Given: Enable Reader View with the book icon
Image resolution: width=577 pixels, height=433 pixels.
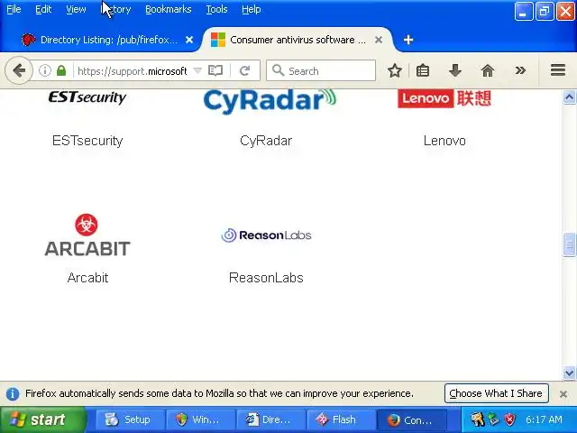Looking at the screenshot, I should 215,70.
